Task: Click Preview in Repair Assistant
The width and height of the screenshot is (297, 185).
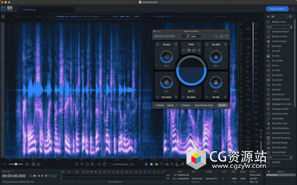Action: 160,105
